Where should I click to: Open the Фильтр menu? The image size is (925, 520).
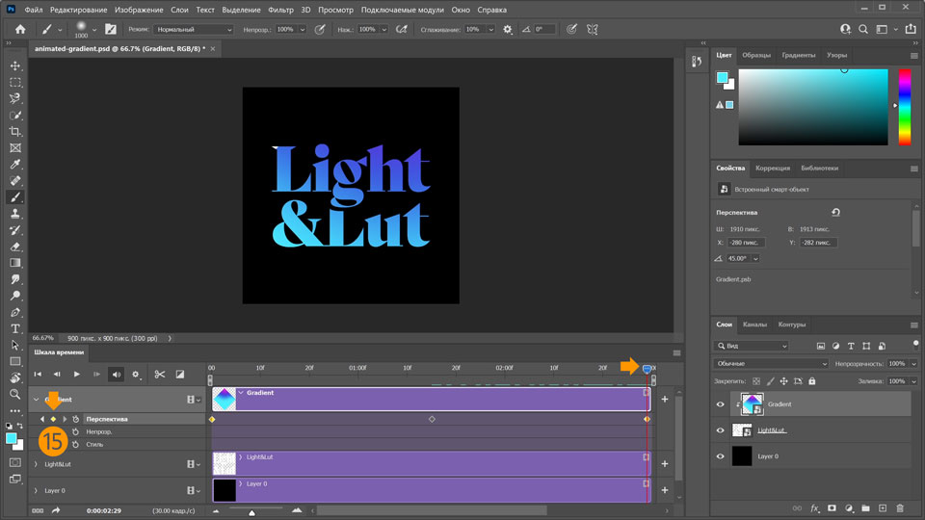281,10
